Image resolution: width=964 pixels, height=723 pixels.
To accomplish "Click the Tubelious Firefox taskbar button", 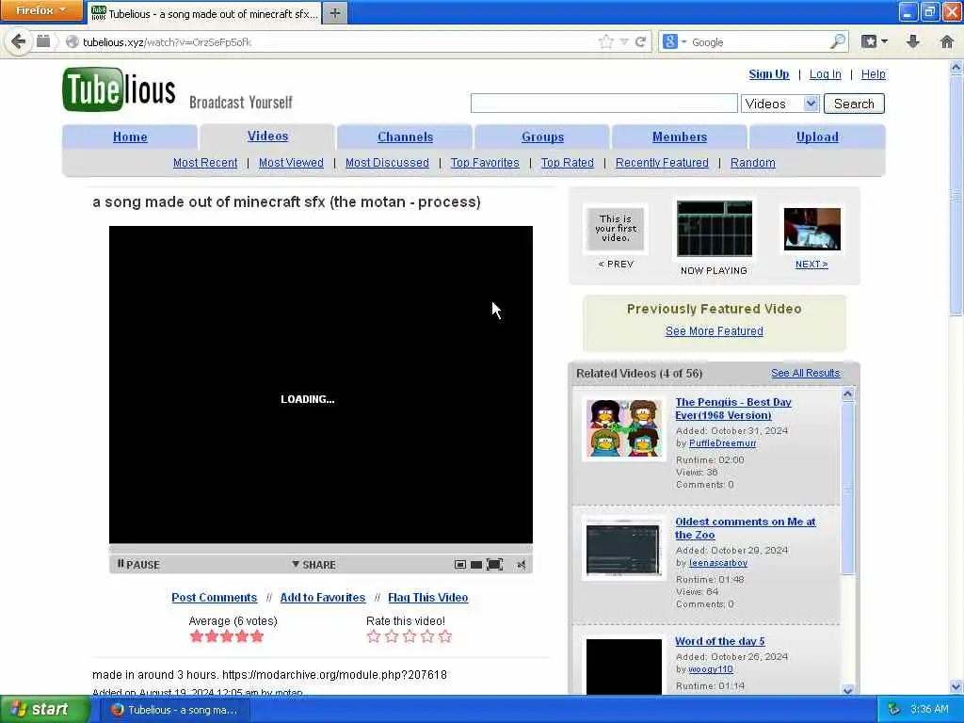I will click(x=175, y=710).
